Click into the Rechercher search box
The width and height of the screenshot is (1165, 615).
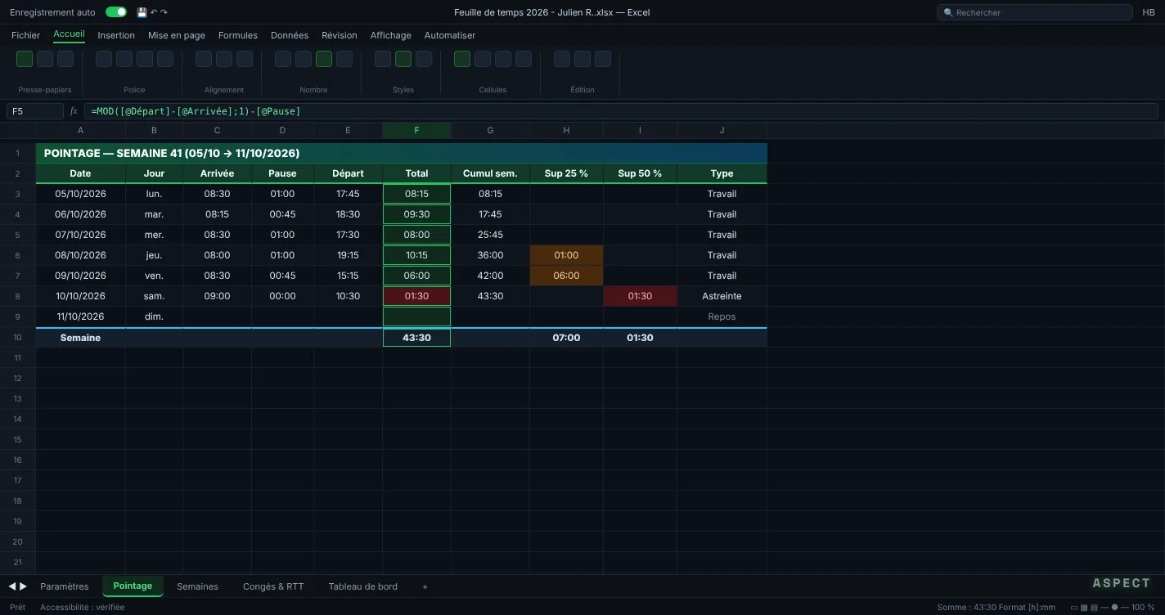tap(1034, 12)
